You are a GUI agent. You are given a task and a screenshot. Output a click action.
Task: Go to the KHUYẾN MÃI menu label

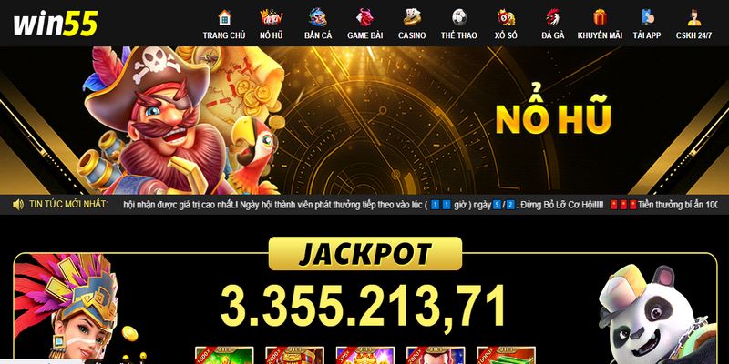[600, 35]
